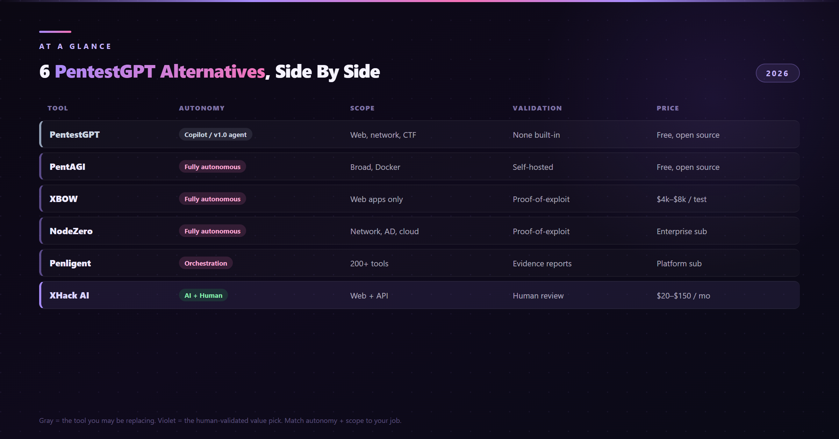Click the VALIDATION column header
The image size is (839, 439).
click(537, 108)
